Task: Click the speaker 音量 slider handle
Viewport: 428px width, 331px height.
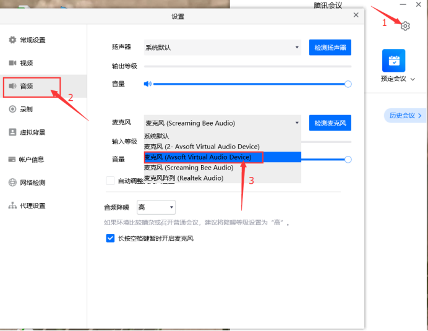Action: click(348, 84)
